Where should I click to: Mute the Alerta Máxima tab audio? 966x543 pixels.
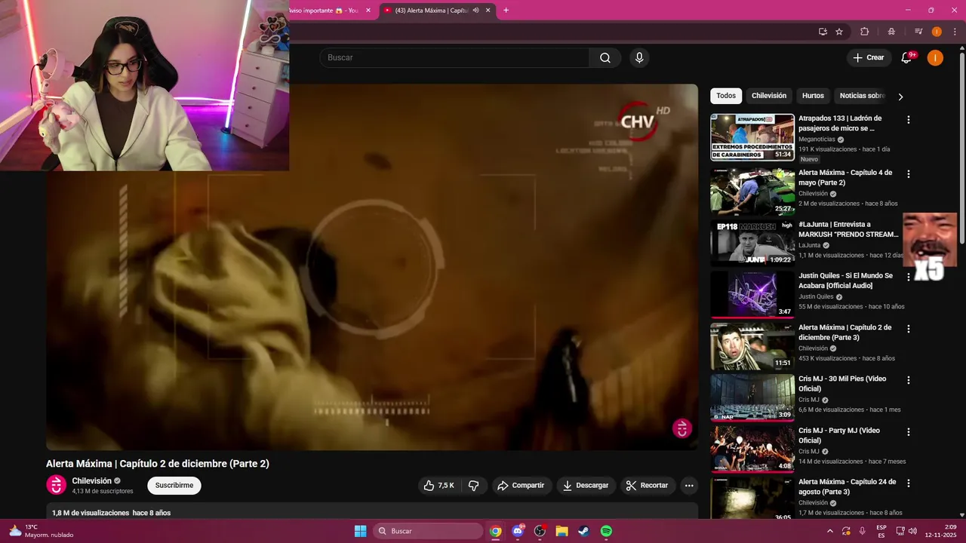(475, 11)
